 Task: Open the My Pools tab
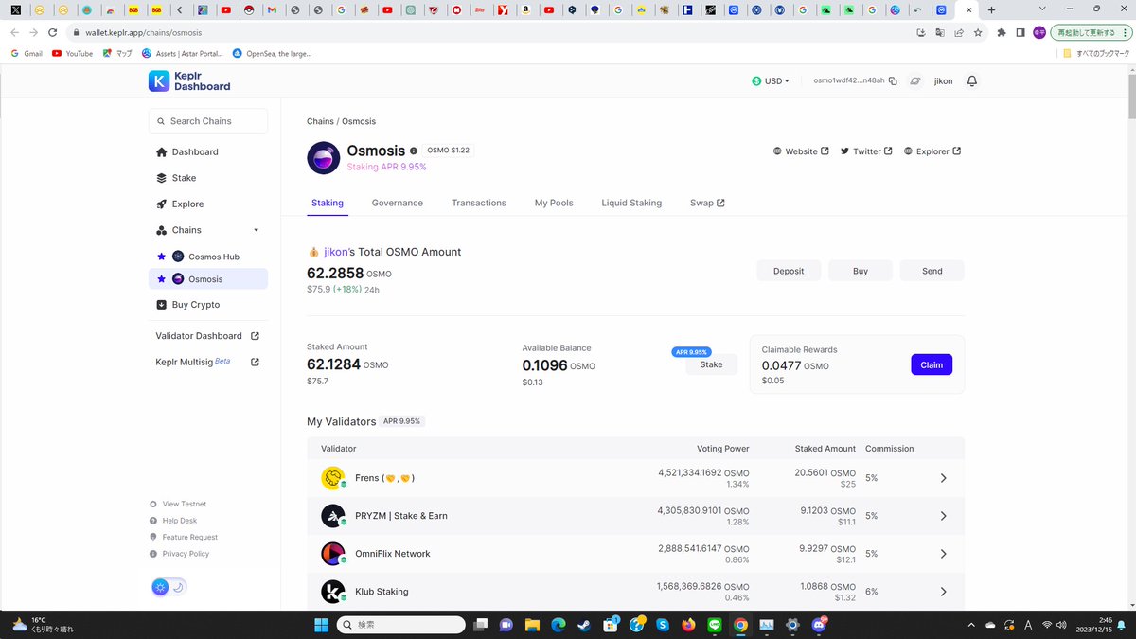tap(554, 203)
